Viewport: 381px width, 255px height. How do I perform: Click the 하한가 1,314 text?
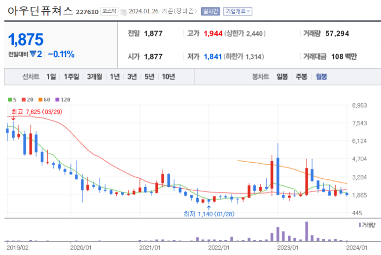tap(243, 57)
